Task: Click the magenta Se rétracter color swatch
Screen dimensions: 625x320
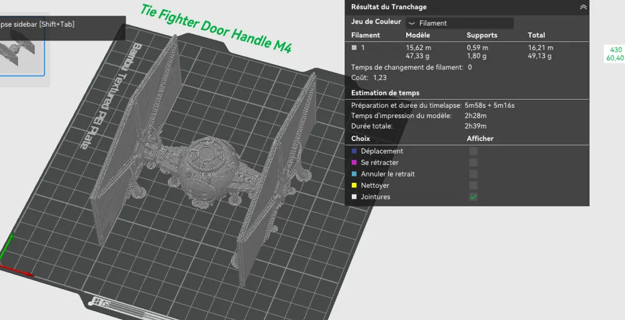Action: click(354, 162)
